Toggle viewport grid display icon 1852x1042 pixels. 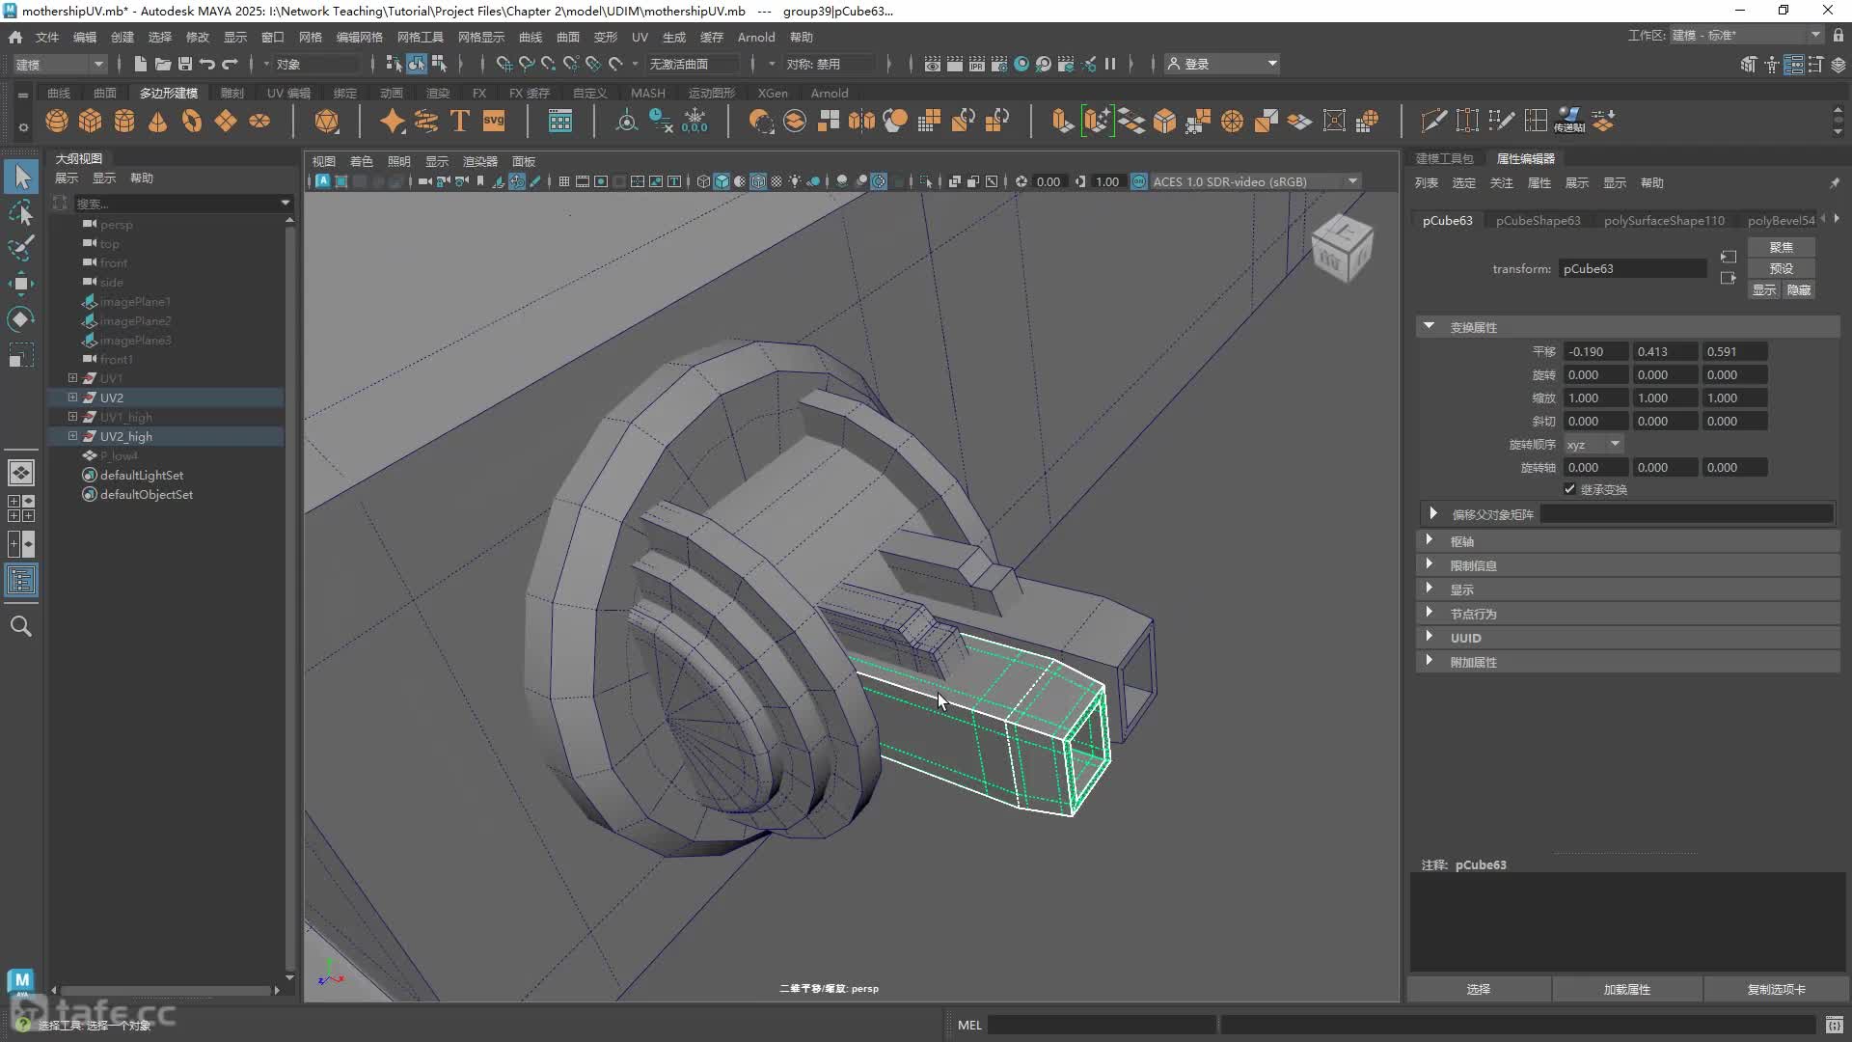click(563, 181)
